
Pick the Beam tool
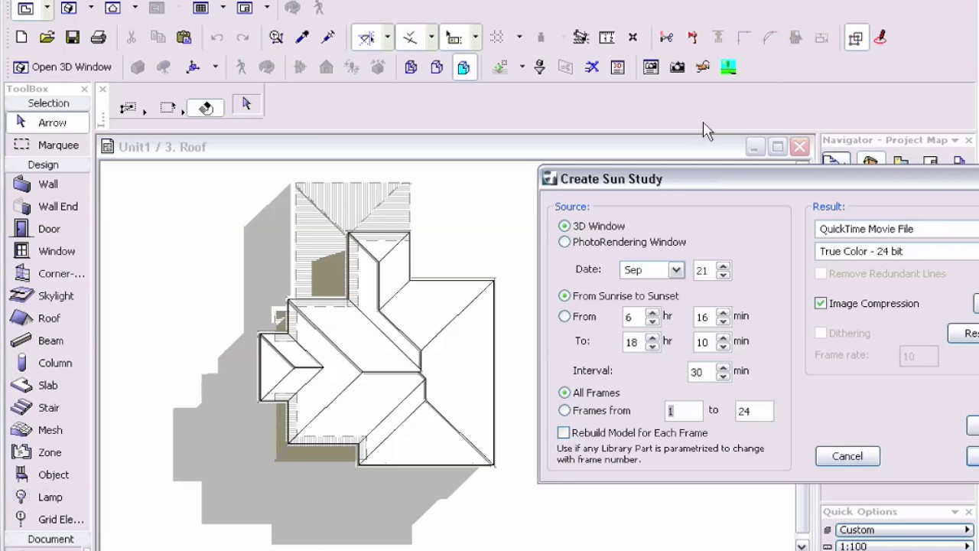coord(47,341)
